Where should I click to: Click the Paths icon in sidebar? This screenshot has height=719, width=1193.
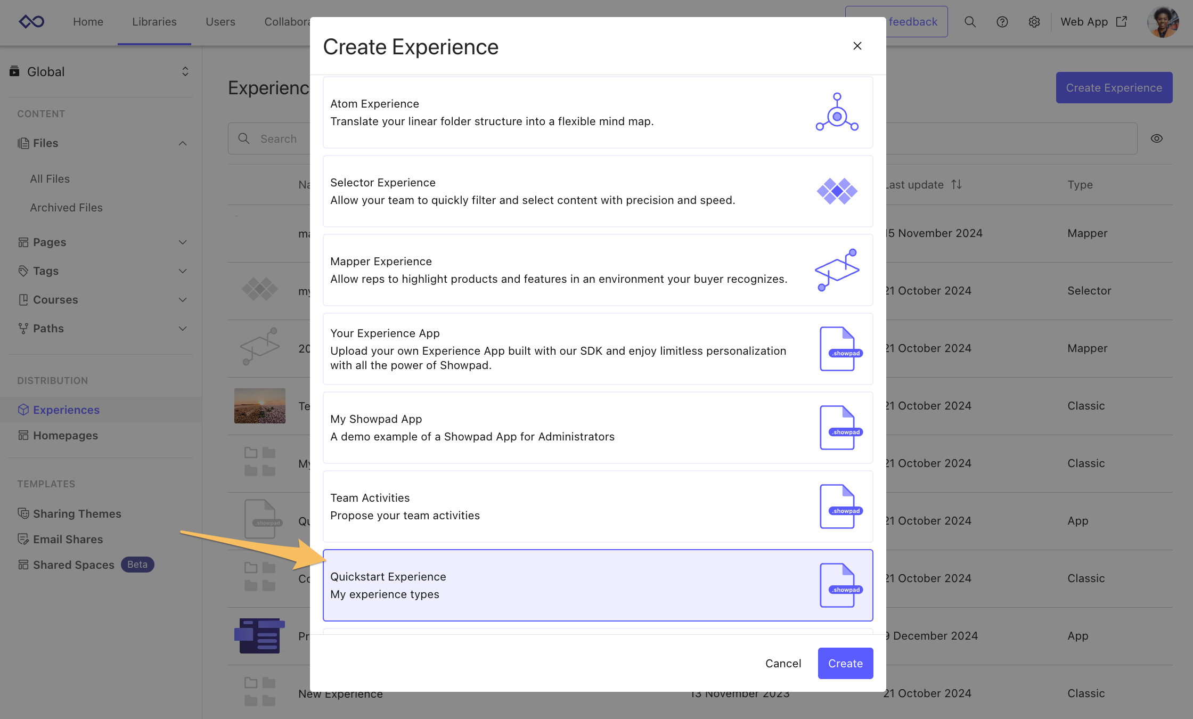[x=23, y=329]
